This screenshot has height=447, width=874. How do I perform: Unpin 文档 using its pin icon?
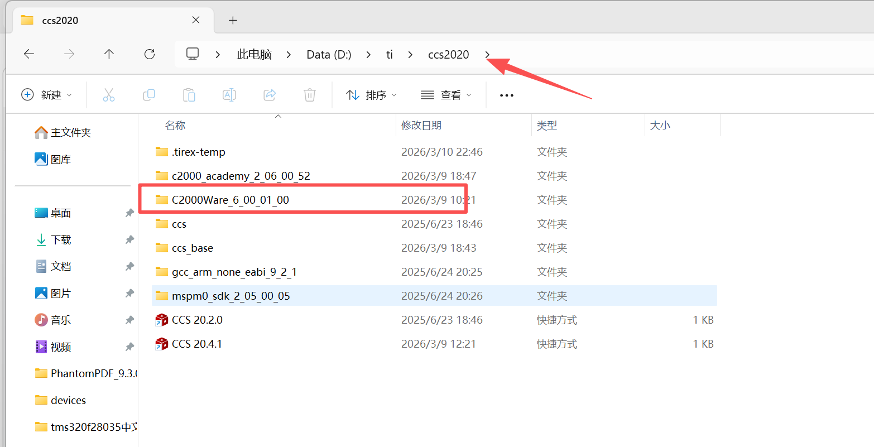tap(129, 266)
